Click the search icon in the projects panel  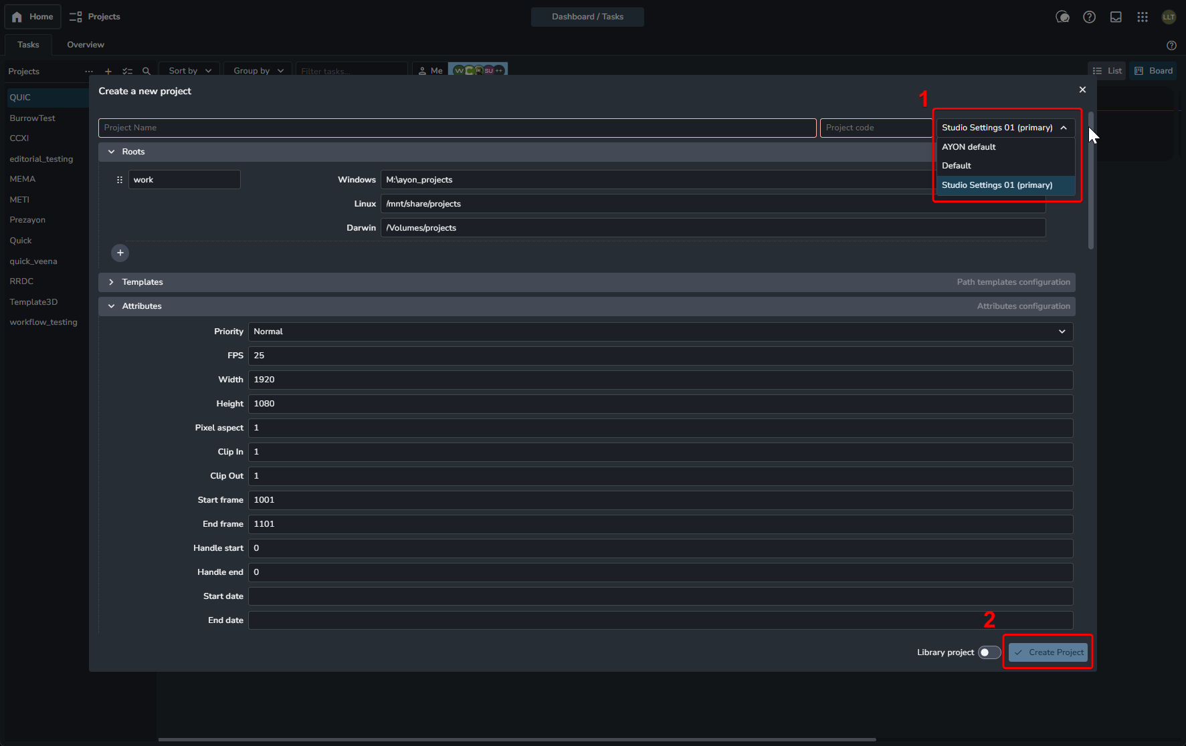(x=146, y=71)
